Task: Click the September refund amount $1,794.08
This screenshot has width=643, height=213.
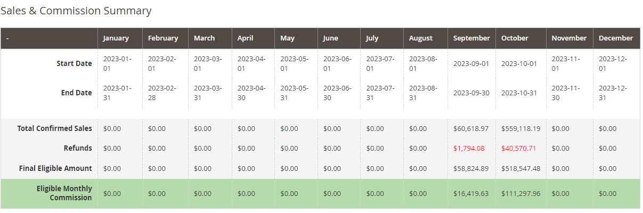Action: [x=469, y=148]
